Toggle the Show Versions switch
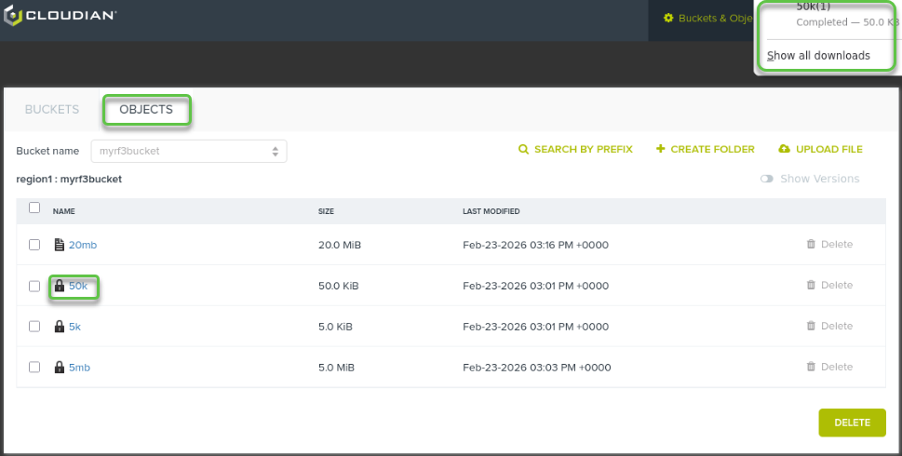This screenshot has height=456, width=902. (x=767, y=179)
